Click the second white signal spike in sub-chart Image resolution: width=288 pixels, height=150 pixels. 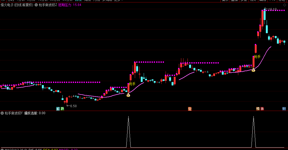point(253,132)
